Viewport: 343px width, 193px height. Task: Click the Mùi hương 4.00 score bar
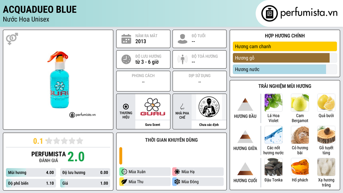(31, 173)
